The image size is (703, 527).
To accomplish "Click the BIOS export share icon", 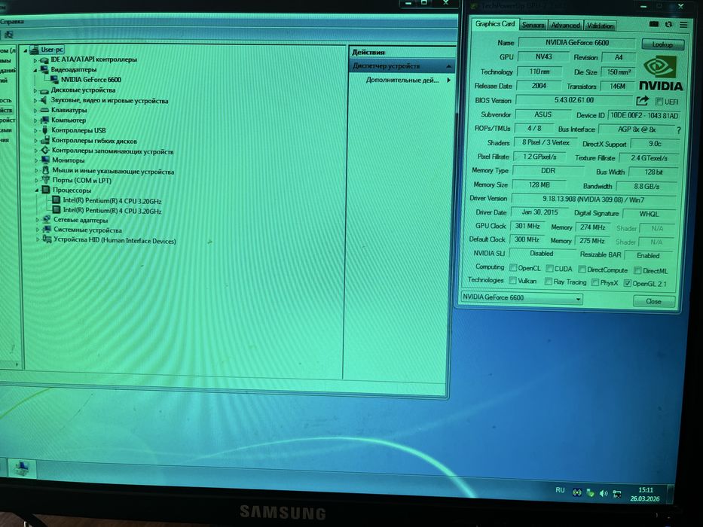I will point(643,100).
